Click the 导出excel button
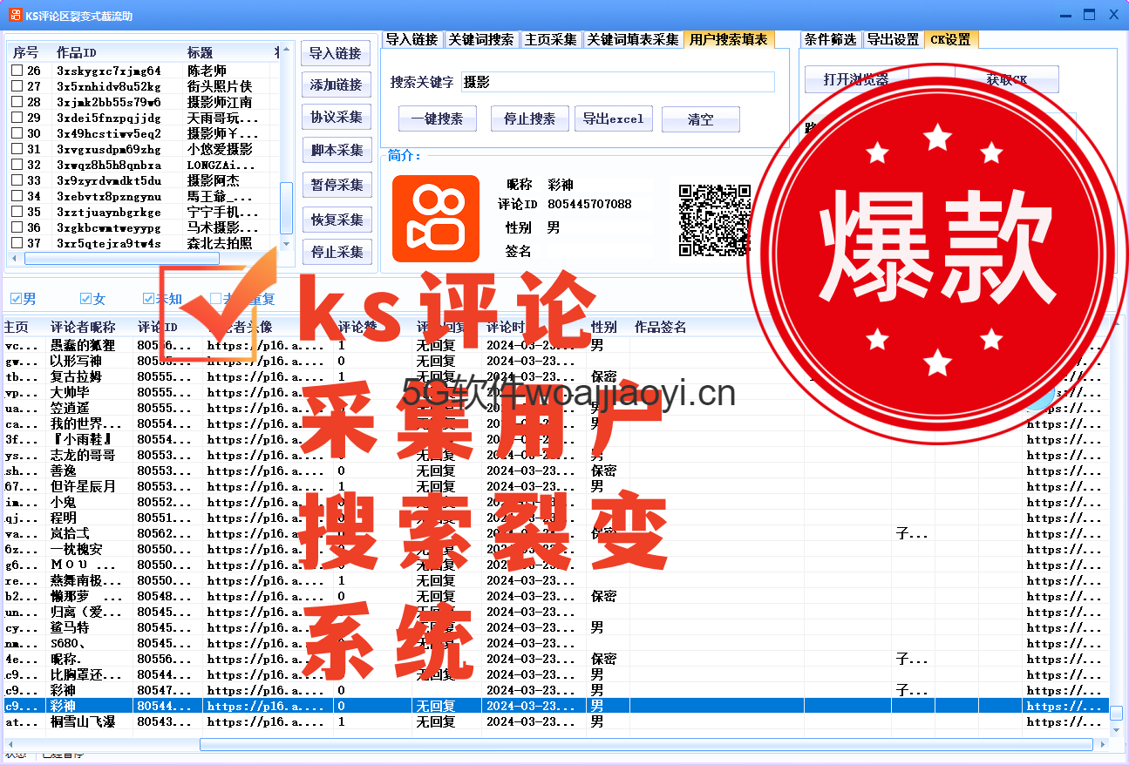1129x765 pixels. [x=614, y=118]
